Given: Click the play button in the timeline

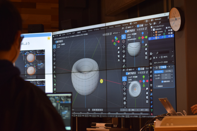Looking at the screenshot, I should 98,110.
